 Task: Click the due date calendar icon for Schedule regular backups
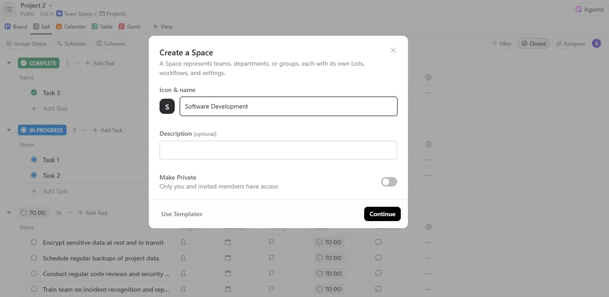(228, 258)
